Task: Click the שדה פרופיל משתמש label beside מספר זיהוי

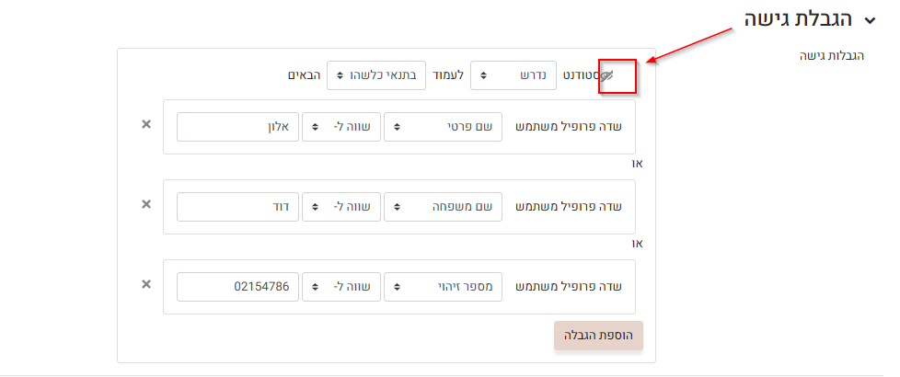Action: (569, 287)
